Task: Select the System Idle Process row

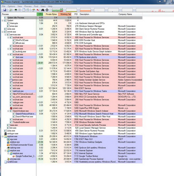Action: tap(72, 18)
